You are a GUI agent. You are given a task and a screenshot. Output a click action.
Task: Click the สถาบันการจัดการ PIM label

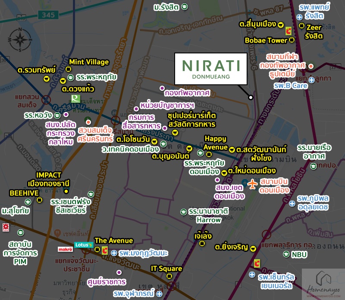point(20,253)
